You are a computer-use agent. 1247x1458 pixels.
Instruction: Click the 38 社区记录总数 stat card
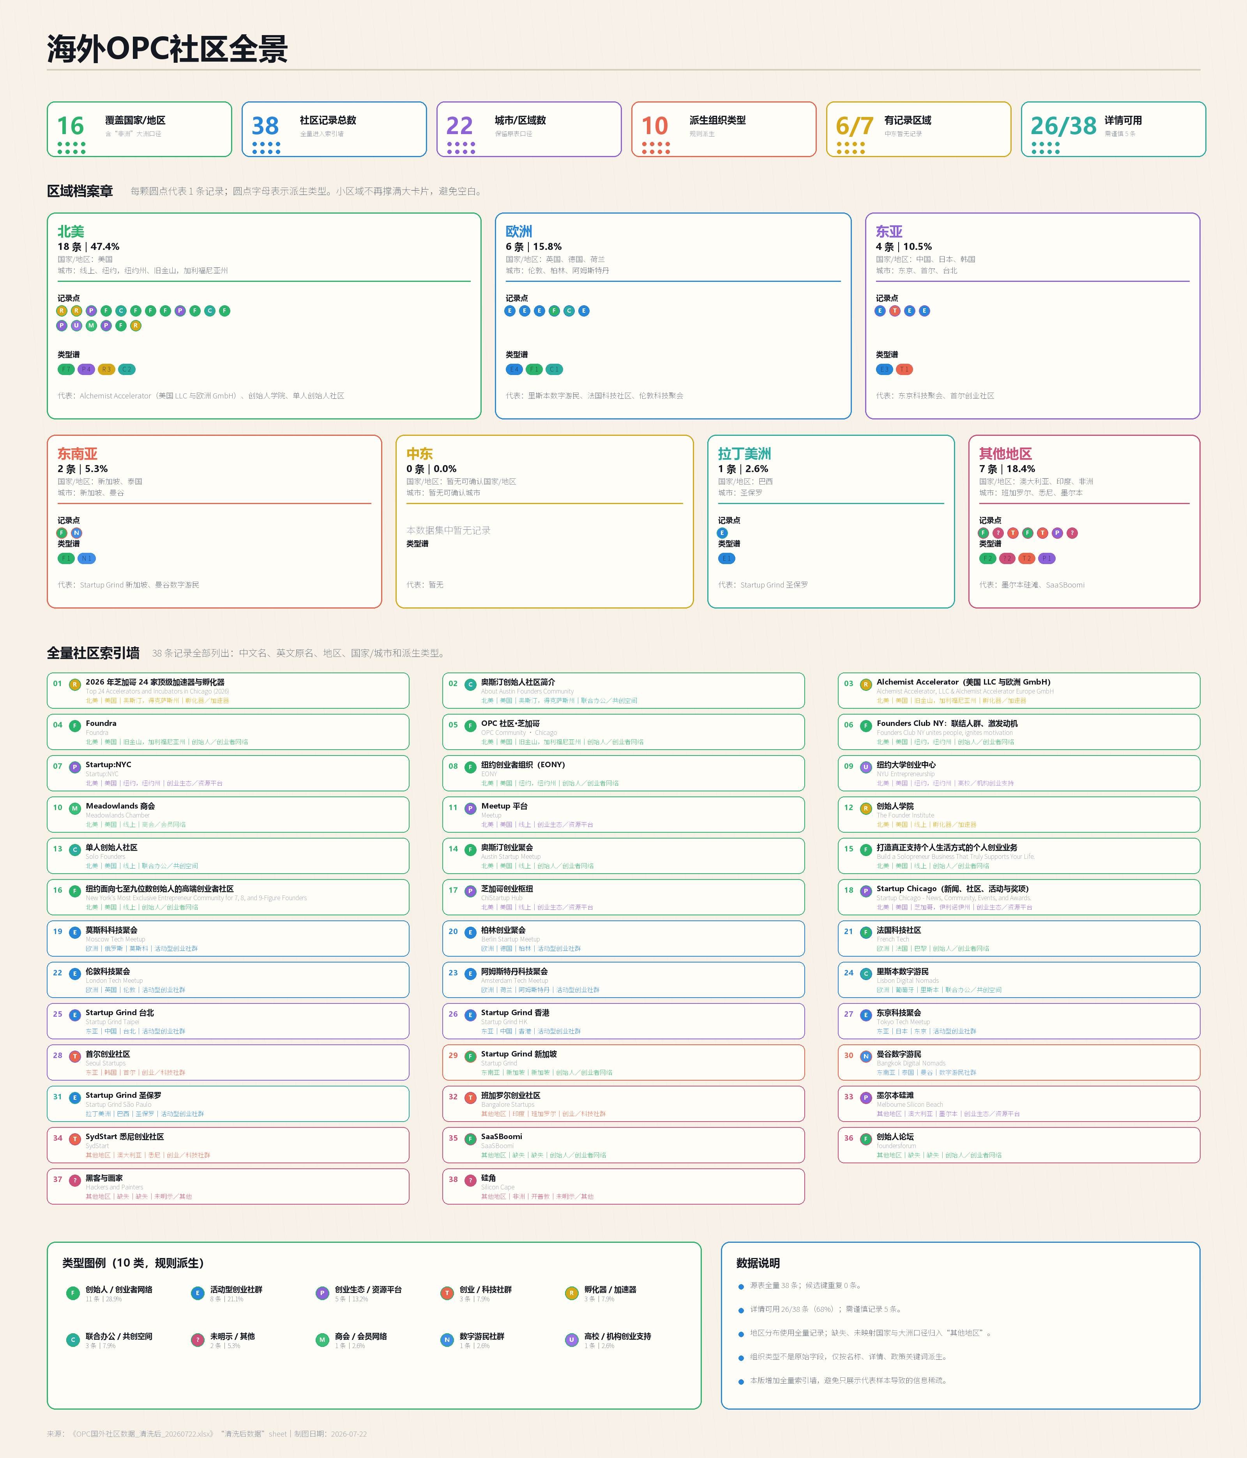[x=334, y=129]
